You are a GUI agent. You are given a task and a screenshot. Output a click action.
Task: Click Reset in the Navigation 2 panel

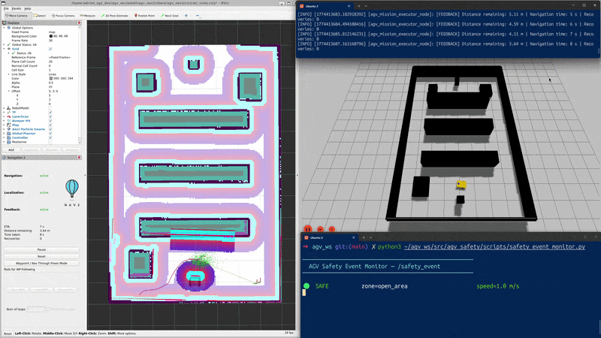[41, 256]
